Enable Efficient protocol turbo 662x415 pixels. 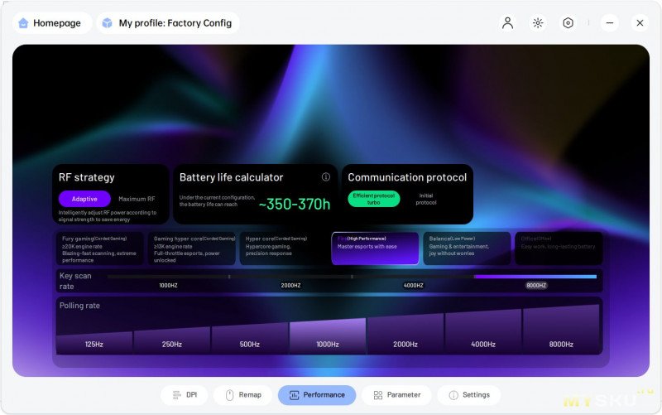tap(373, 199)
